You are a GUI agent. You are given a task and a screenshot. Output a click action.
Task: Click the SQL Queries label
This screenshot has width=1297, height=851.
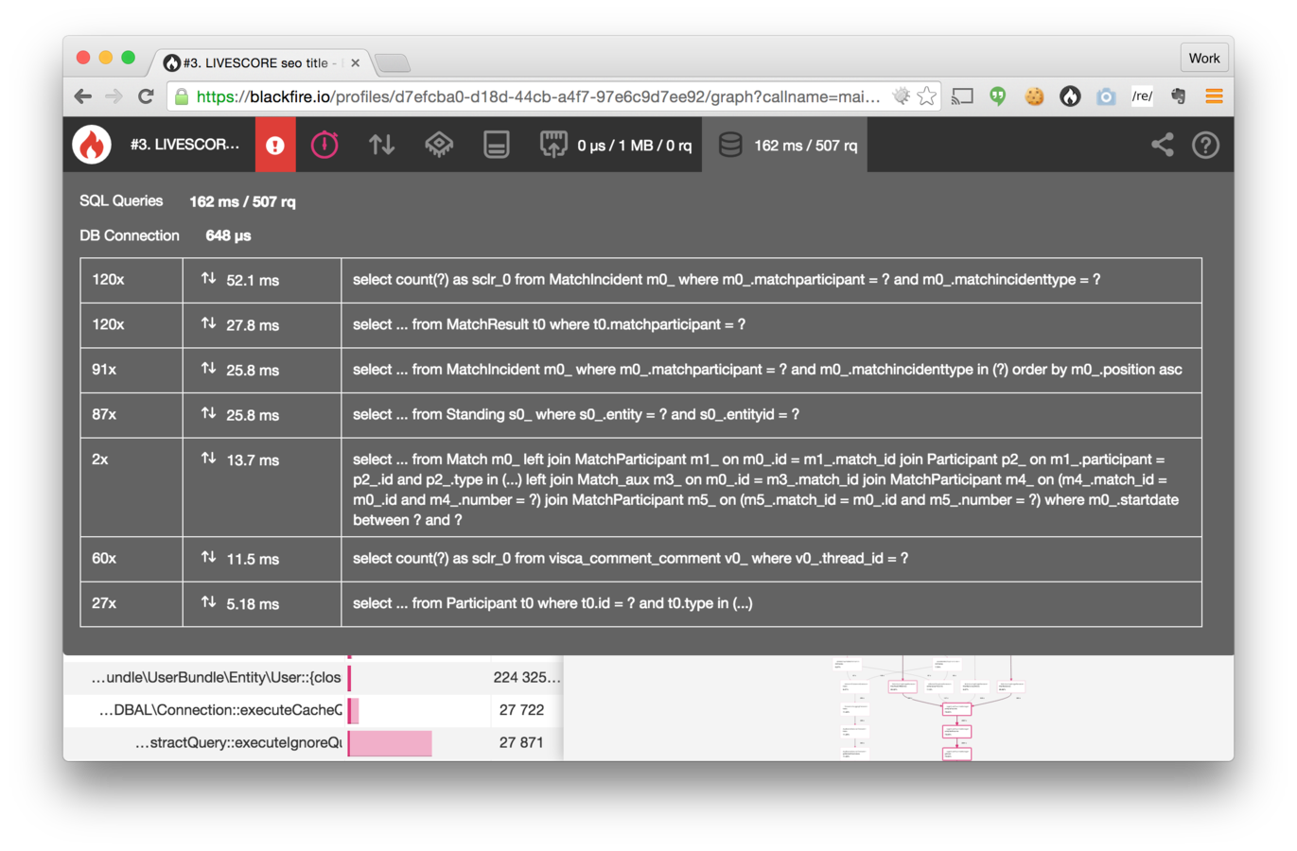tap(121, 200)
